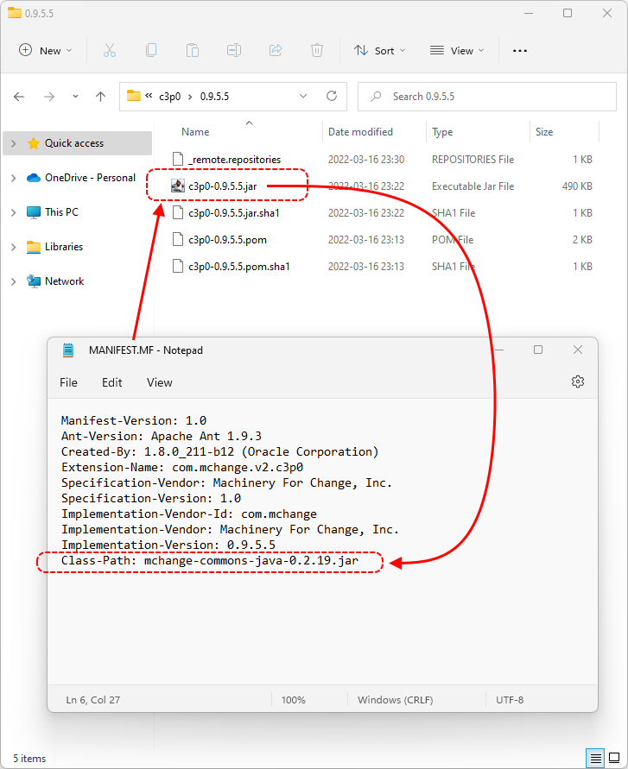628x769 pixels.
Task: Click the Notepad 100% zoom indicator
Action: 294,700
